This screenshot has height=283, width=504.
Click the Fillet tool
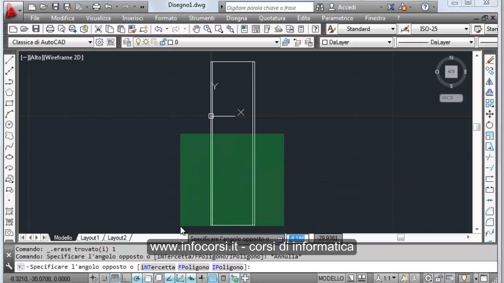[490, 222]
